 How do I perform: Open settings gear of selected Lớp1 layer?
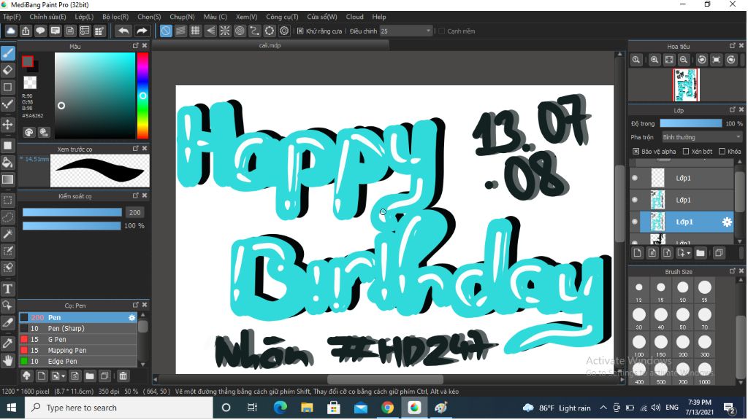(x=727, y=222)
